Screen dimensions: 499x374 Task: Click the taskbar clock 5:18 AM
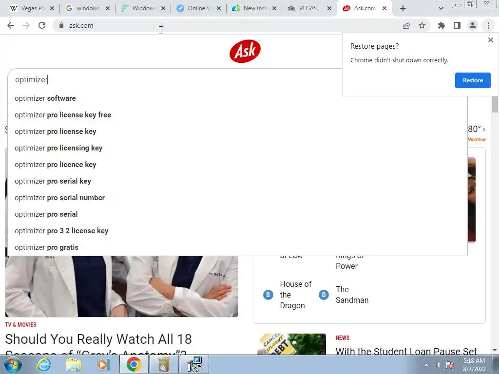(x=474, y=365)
